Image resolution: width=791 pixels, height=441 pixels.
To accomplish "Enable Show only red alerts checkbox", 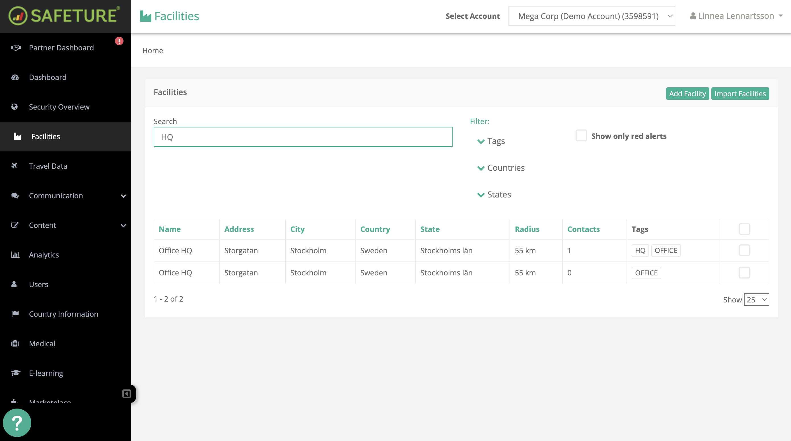I will click(x=581, y=136).
